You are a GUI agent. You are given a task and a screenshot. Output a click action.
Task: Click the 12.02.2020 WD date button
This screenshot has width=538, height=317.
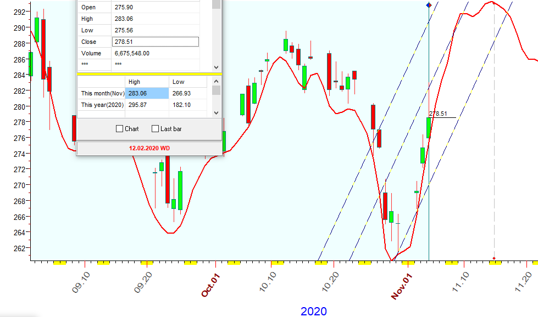(149, 148)
